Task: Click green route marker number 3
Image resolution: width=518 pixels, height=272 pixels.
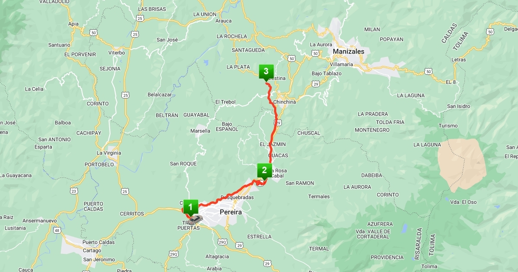Action: point(266,72)
